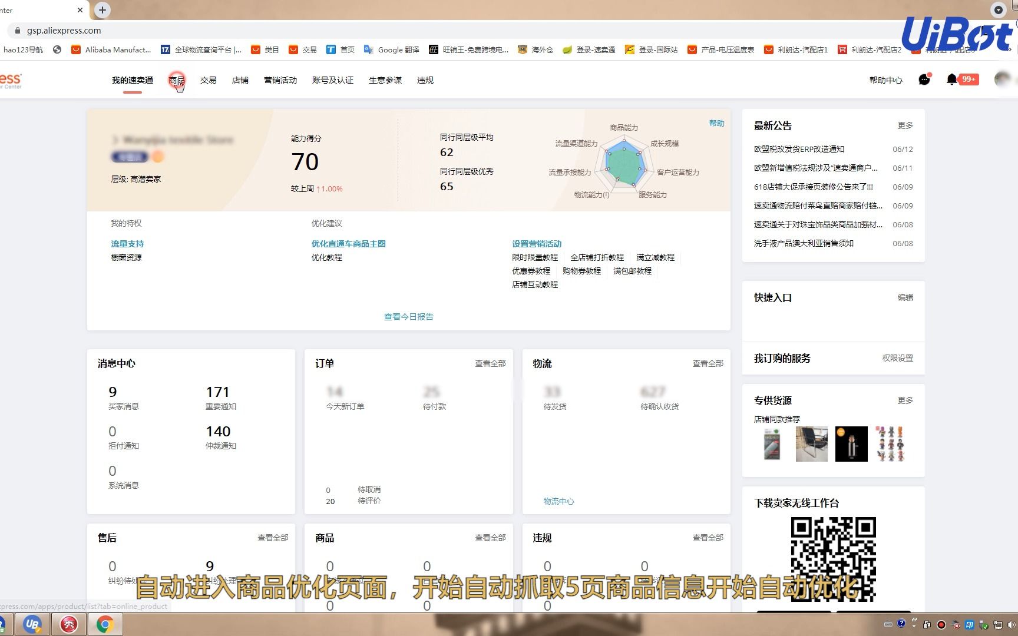Open the 旺销王-免费跨境电 bookmark
The image size is (1018, 636).
pos(469,50)
